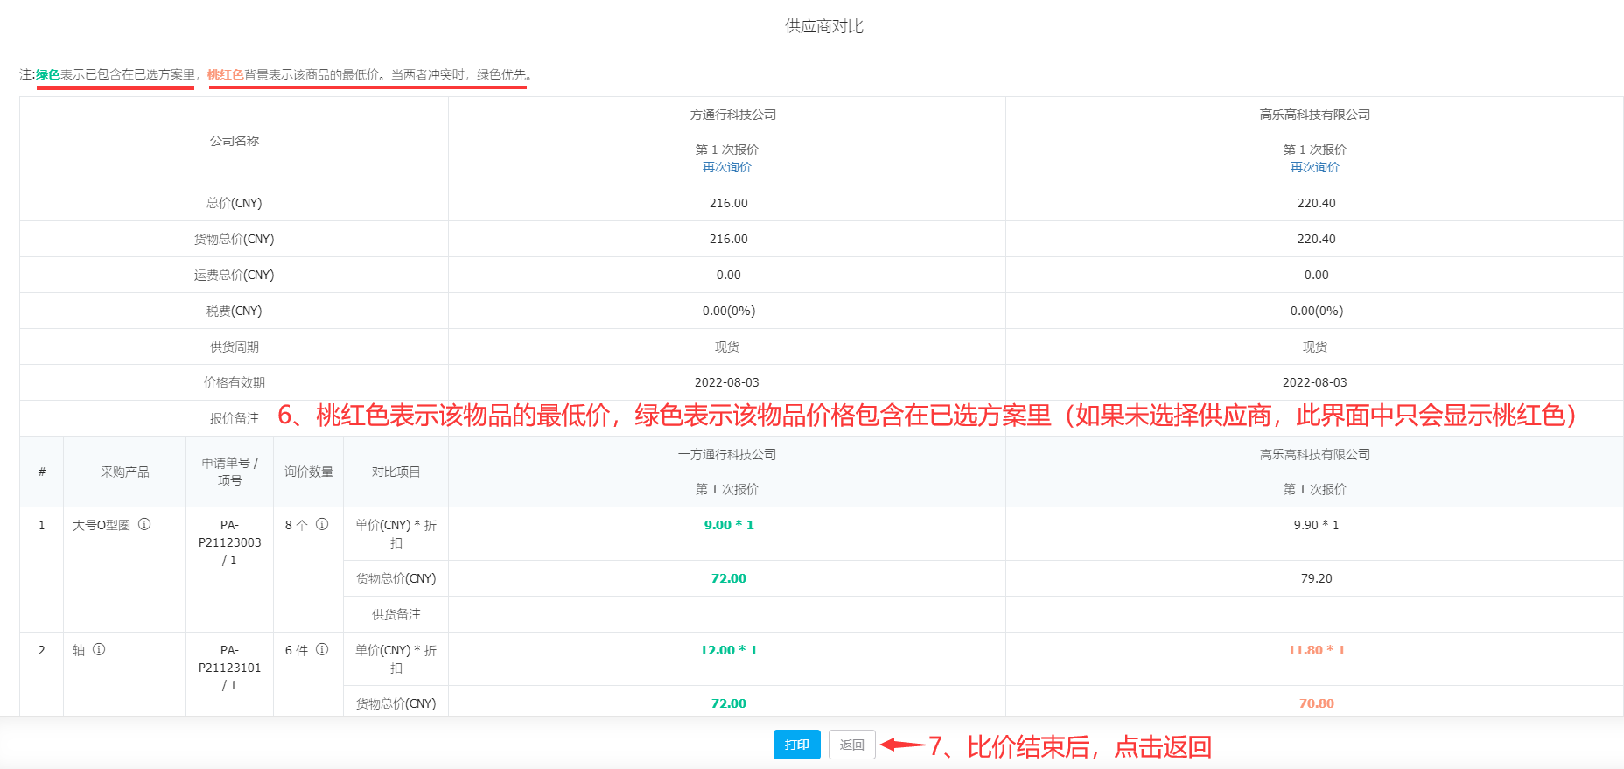Image resolution: width=1624 pixels, height=769 pixels.
Task: Click 公司名称 header cell
Action: (x=234, y=141)
